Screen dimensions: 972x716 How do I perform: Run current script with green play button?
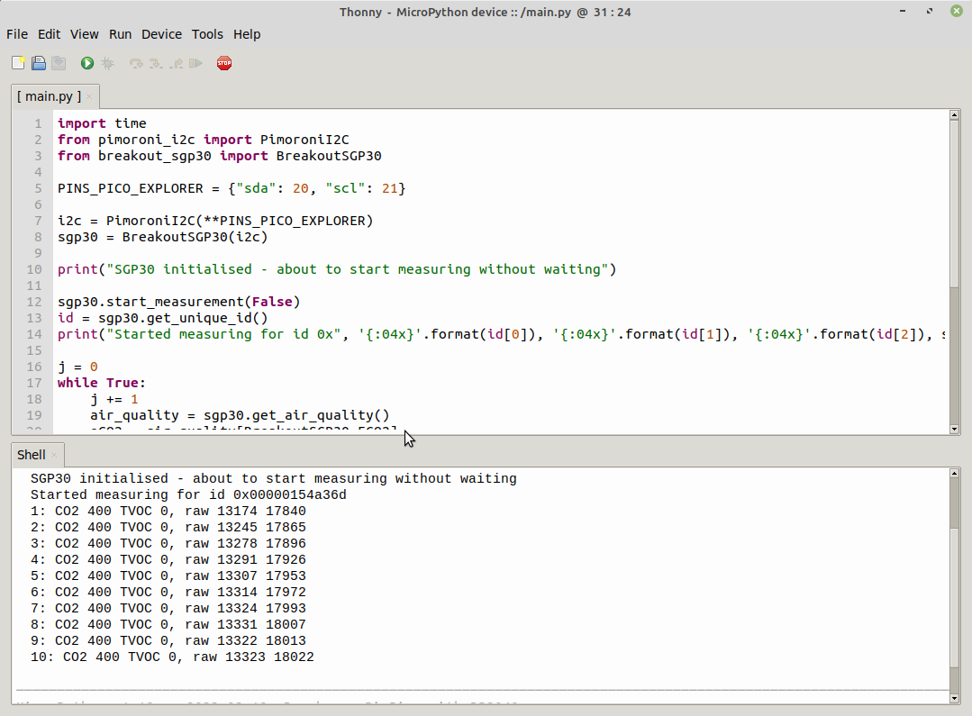pos(87,63)
